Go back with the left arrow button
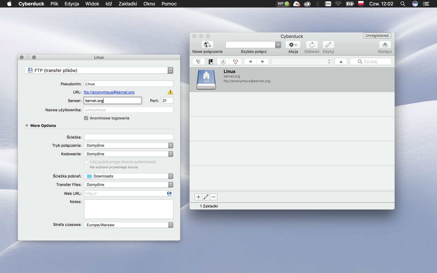Image resolution: width=437 pixels, height=273 pixels. pos(250,61)
